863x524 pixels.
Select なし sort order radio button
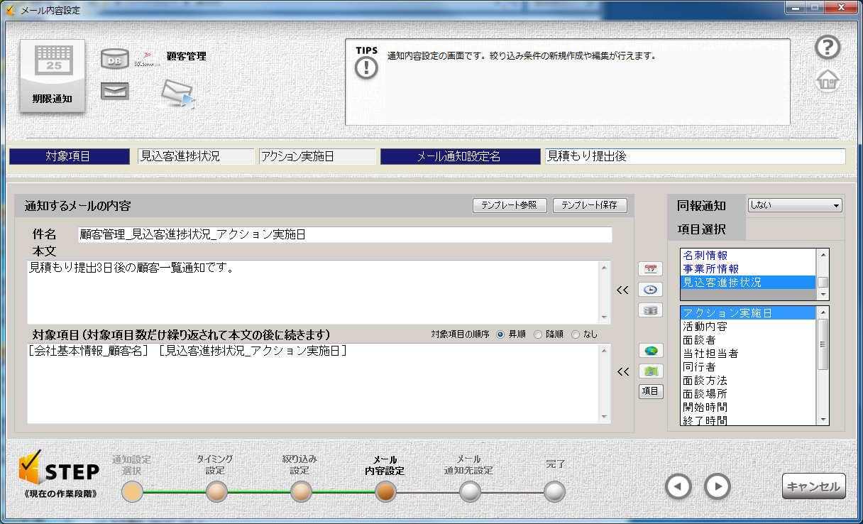(x=576, y=334)
